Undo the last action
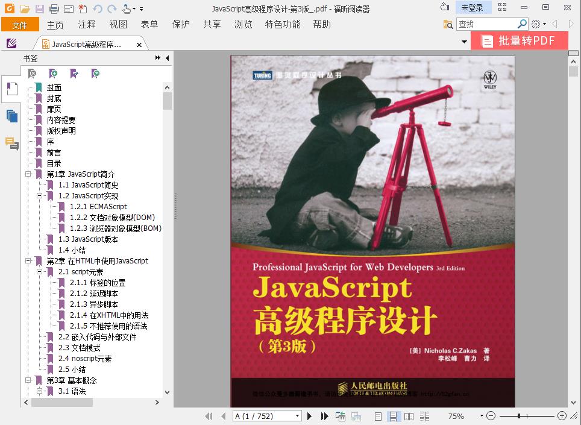Image resolution: width=581 pixels, height=425 pixels. pyautogui.click(x=98, y=8)
